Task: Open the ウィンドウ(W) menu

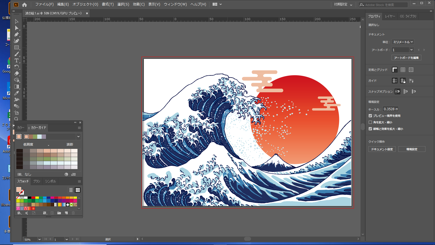Action: (175, 4)
